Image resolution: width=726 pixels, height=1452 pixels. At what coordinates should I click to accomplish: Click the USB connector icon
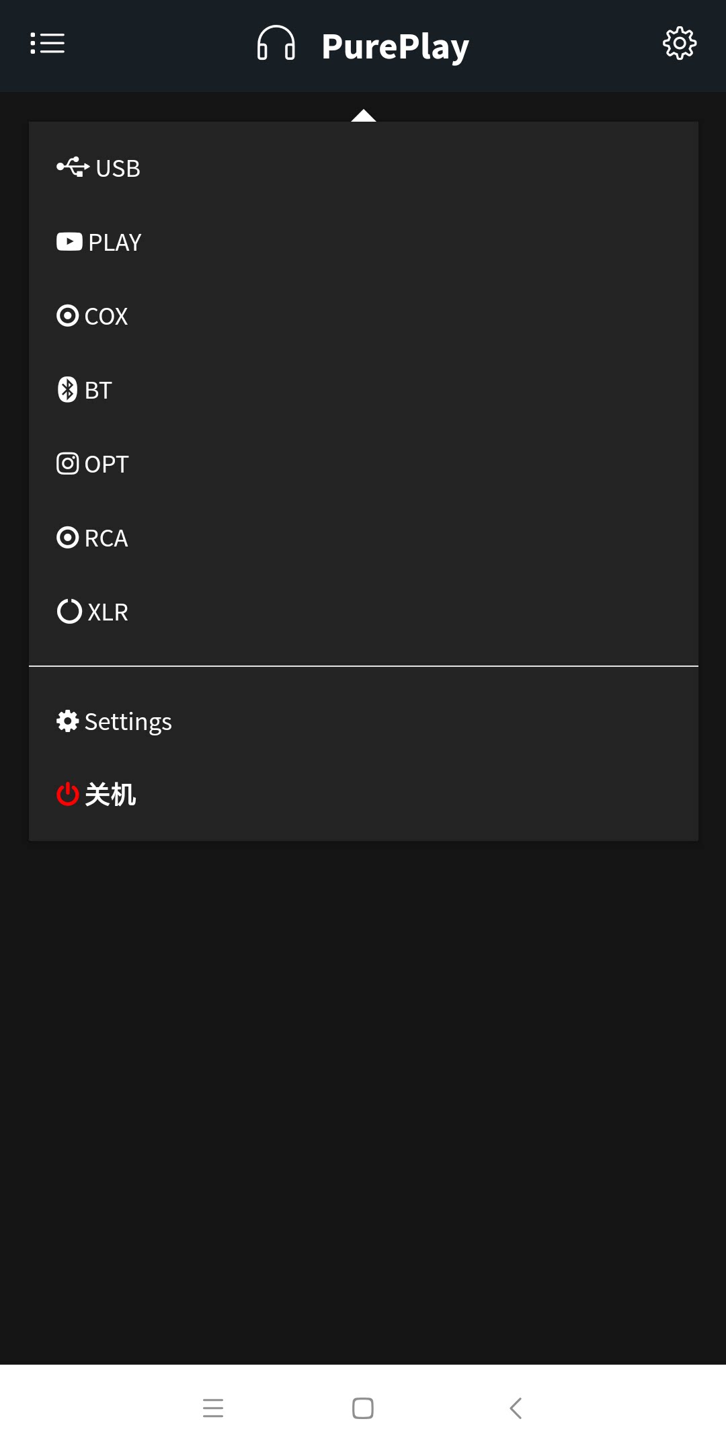tap(73, 167)
